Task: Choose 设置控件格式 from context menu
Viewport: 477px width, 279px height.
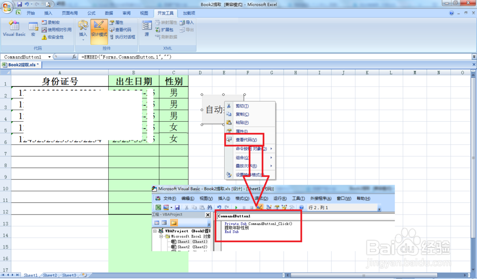Action: [249, 175]
